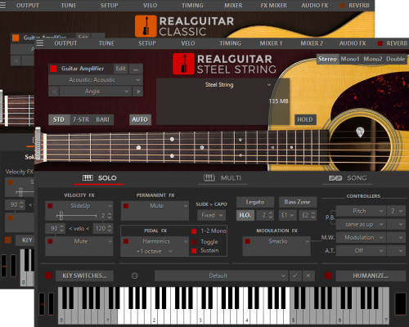Toggle the Guitar Amplifier red power square
This screenshot has height=327, width=409.
[53, 69]
